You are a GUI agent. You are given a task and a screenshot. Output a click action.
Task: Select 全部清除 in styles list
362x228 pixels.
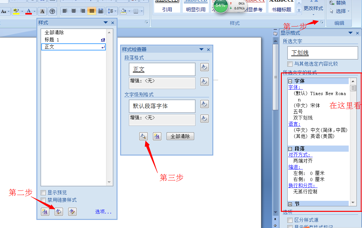(x=73, y=32)
